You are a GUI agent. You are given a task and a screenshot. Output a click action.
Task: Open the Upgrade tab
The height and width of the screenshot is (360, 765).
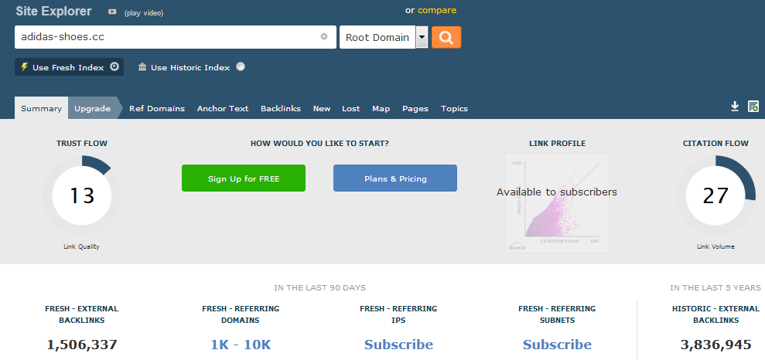pos(92,108)
